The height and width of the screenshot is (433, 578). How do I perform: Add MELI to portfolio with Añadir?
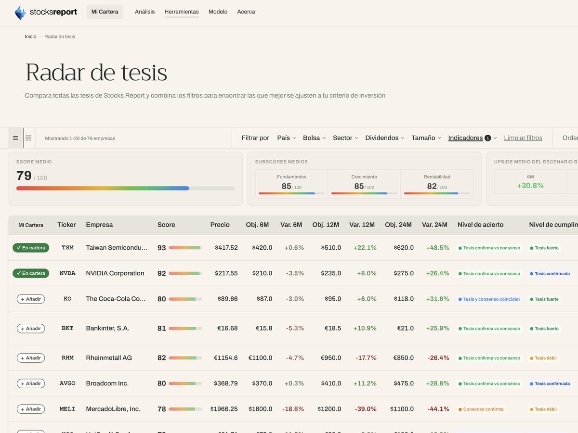click(31, 409)
